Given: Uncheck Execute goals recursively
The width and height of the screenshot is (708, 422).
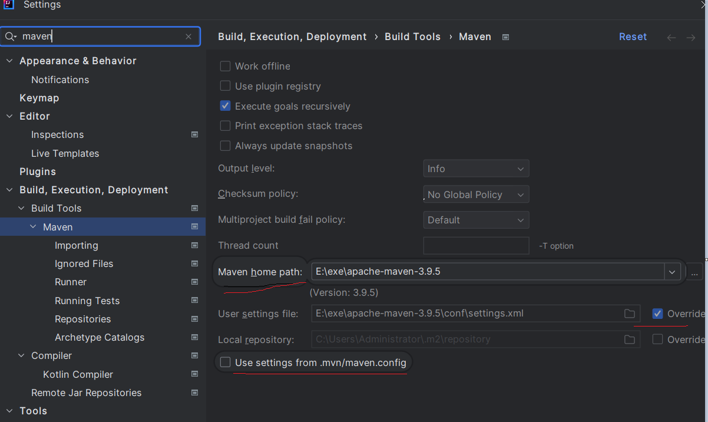Looking at the screenshot, I should [225, 106].
